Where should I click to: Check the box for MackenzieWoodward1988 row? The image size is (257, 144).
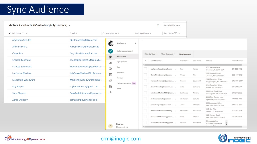(x=145, y=111)
